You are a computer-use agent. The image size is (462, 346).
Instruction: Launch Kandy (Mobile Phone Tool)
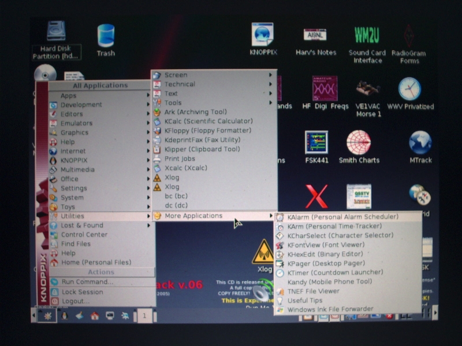tap(348, 282)
